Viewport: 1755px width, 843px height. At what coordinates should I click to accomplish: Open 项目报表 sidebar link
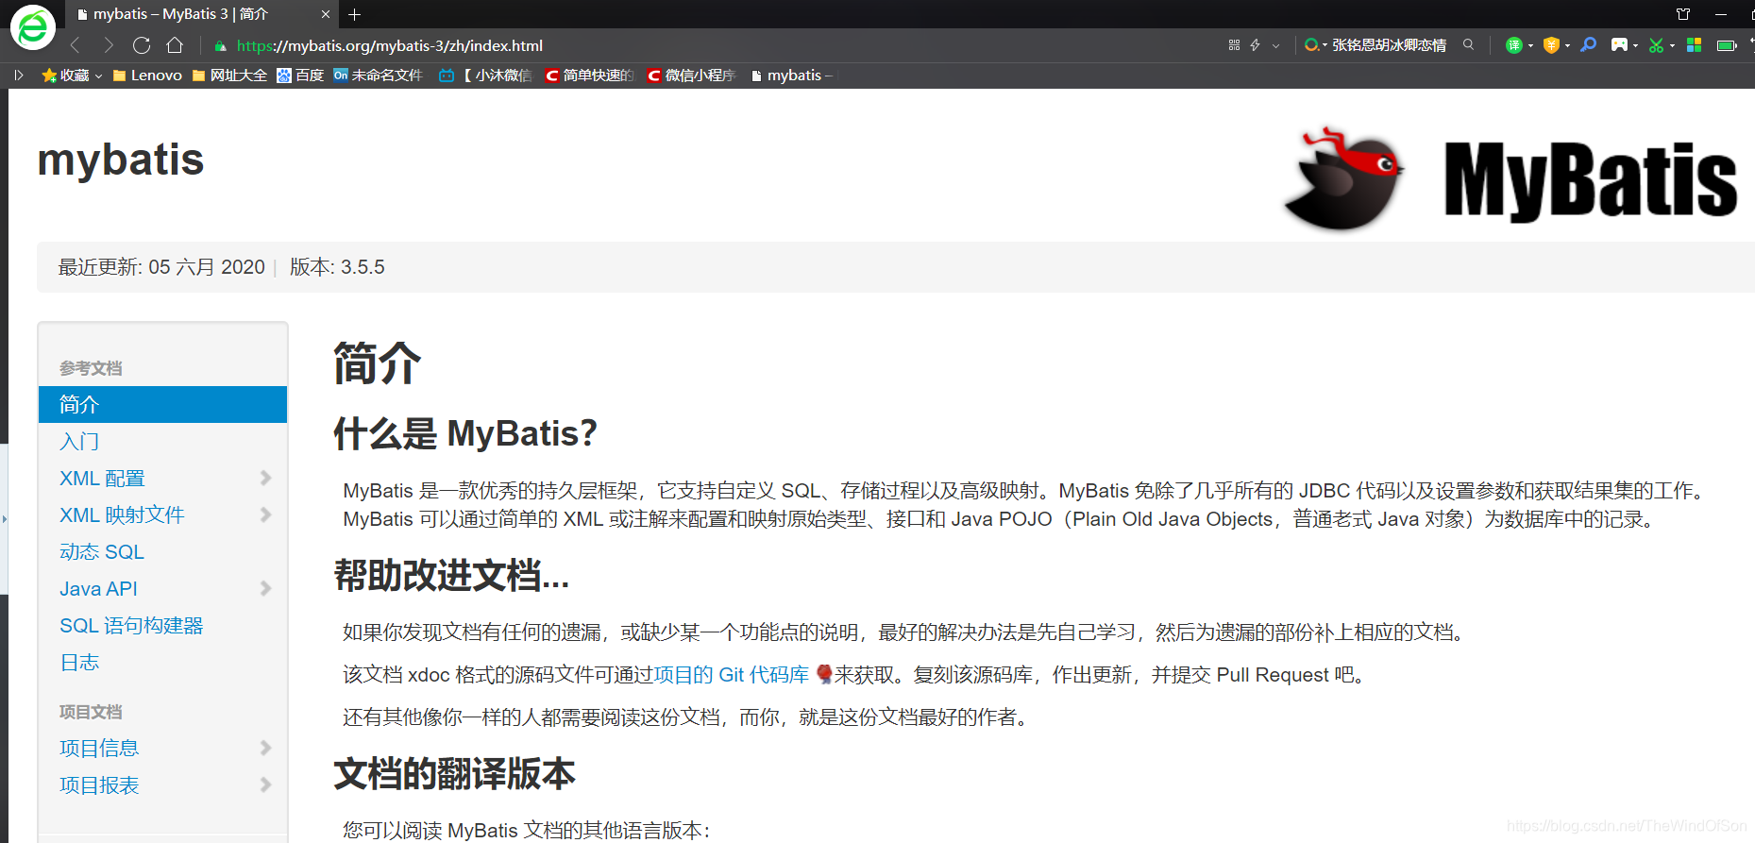click(x=99, y=784)
